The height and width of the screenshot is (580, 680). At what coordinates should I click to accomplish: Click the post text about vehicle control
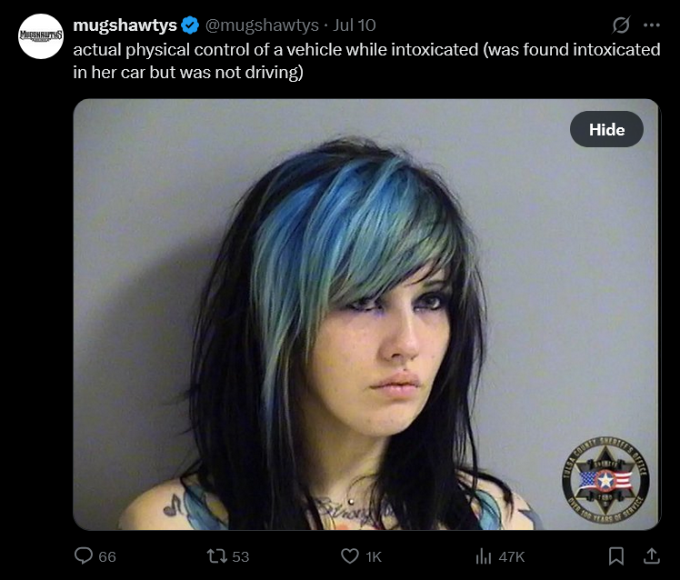(x=366, y=61)
